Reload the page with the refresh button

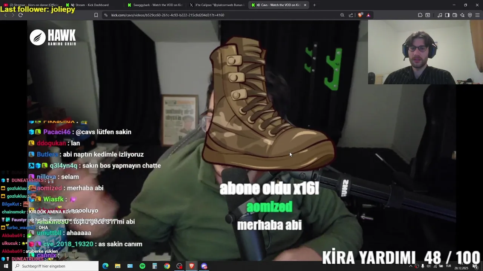click(x=20, y=15)
